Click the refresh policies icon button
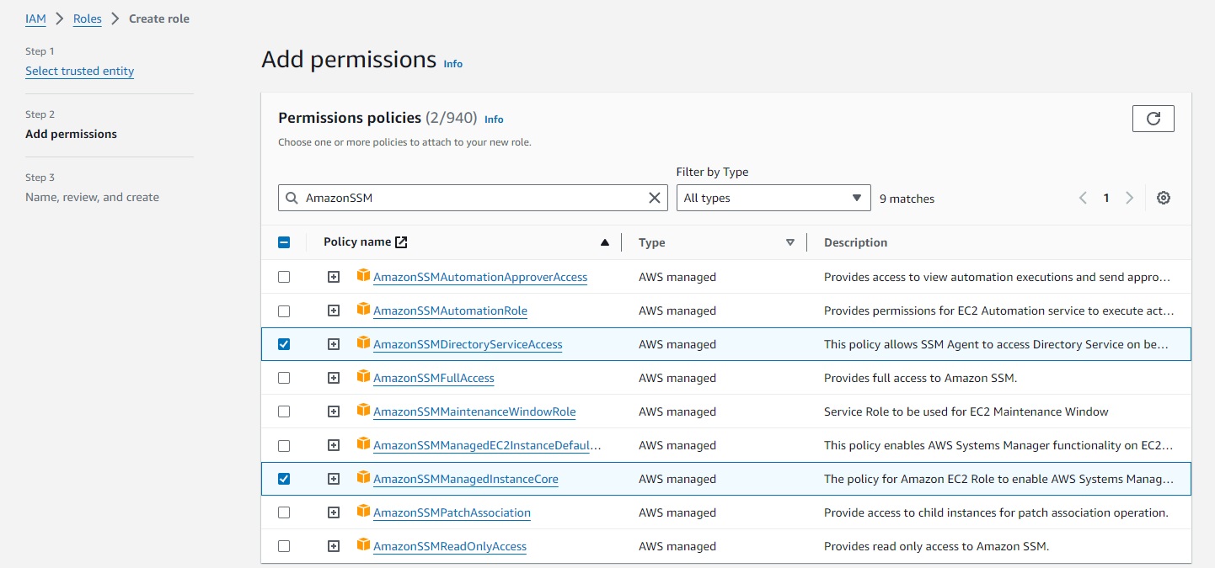The height and width of the screenshot is (568, 1215). [1153, 119]
